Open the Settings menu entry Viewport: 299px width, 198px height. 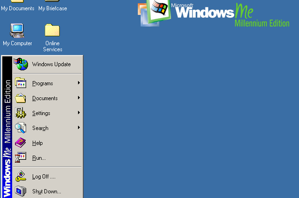pyautogui.click(x=41, y=113)
